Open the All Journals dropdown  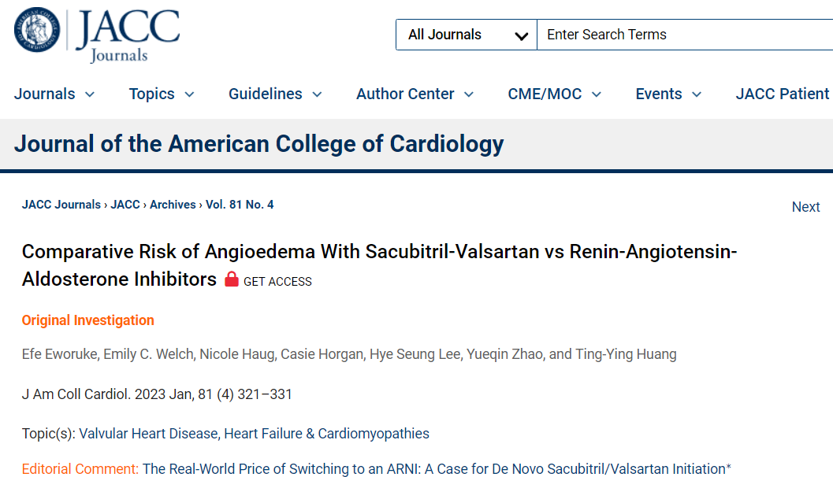coord(467,35)
